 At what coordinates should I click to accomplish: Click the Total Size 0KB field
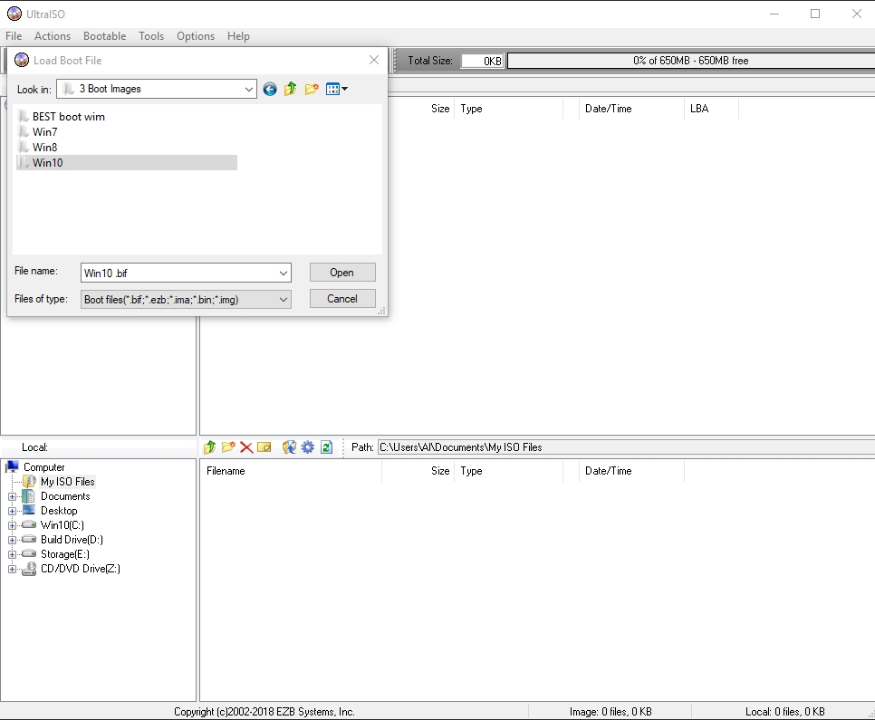tap(482, 61)
